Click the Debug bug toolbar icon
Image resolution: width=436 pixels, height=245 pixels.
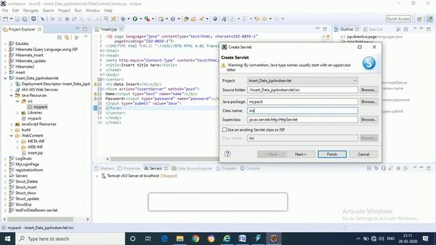(123, 19)
